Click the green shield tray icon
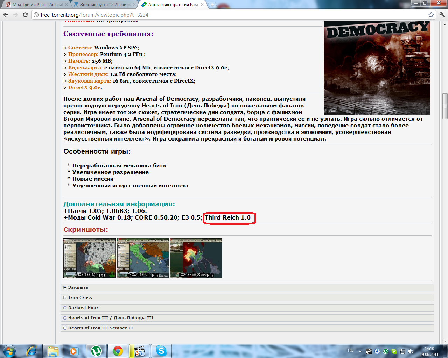The height and width of the screenshot is (358, 448). pyautogui.click(x=394, y=351)
